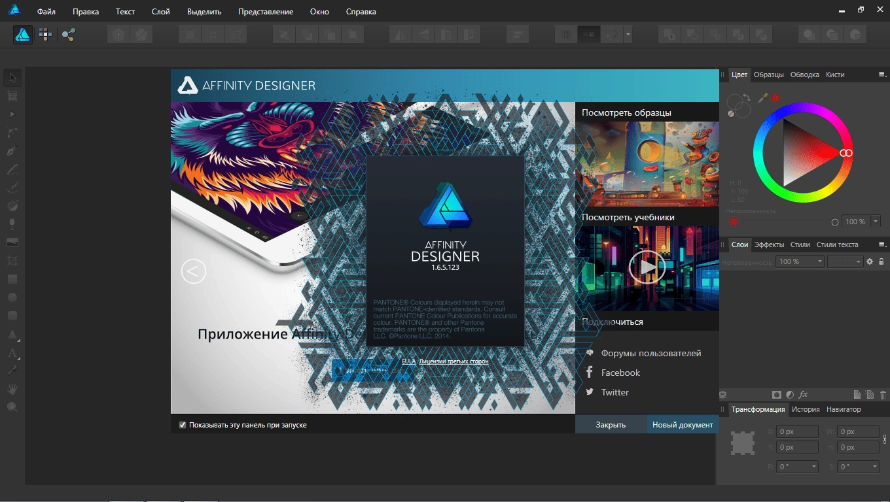Open the EULA link
This screenshot has height=502, width=890.
click(x=408, y=361)
